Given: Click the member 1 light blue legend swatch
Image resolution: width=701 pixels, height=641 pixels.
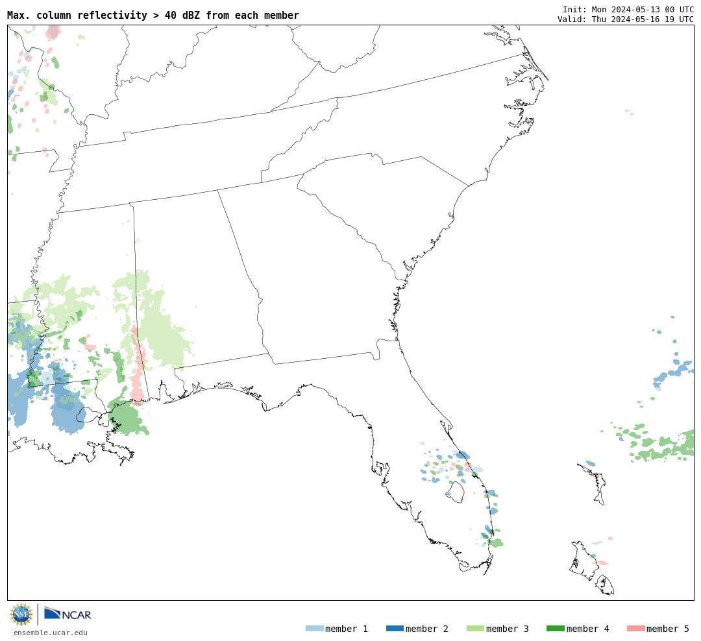Looking at the screenshot, I should pos(314,629).
